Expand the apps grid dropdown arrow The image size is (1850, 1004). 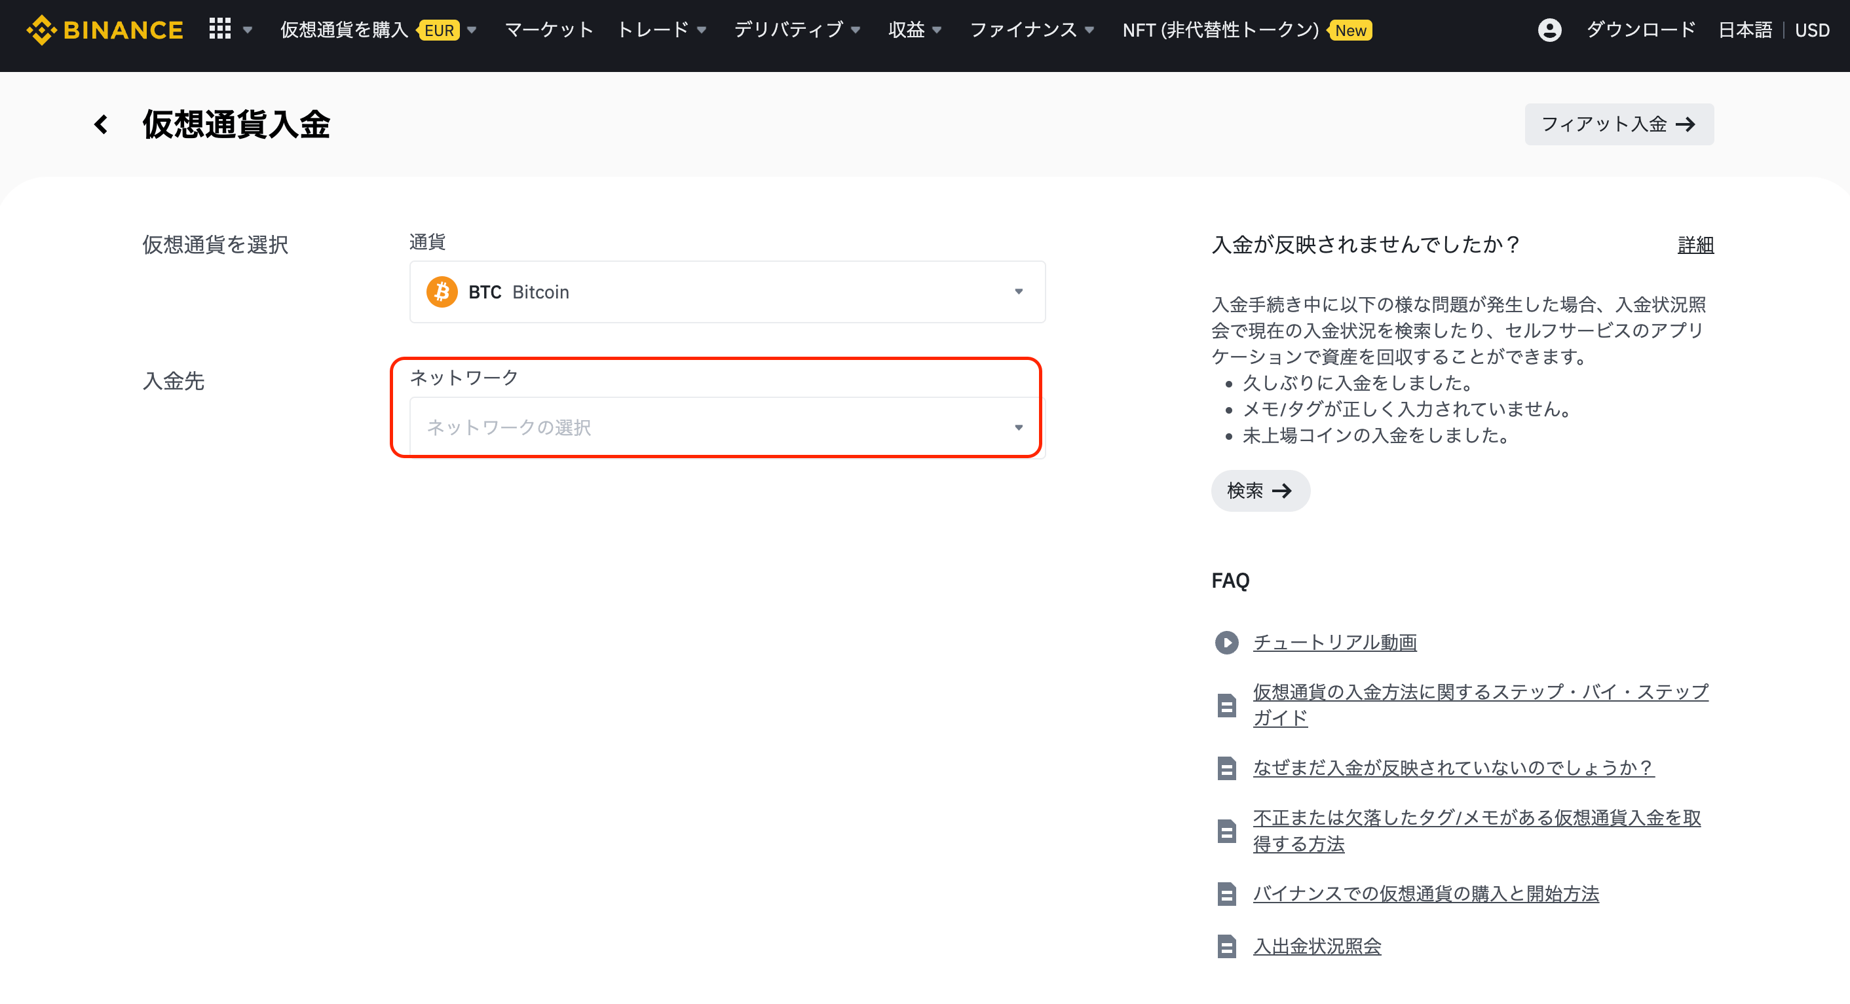[248, 30]
